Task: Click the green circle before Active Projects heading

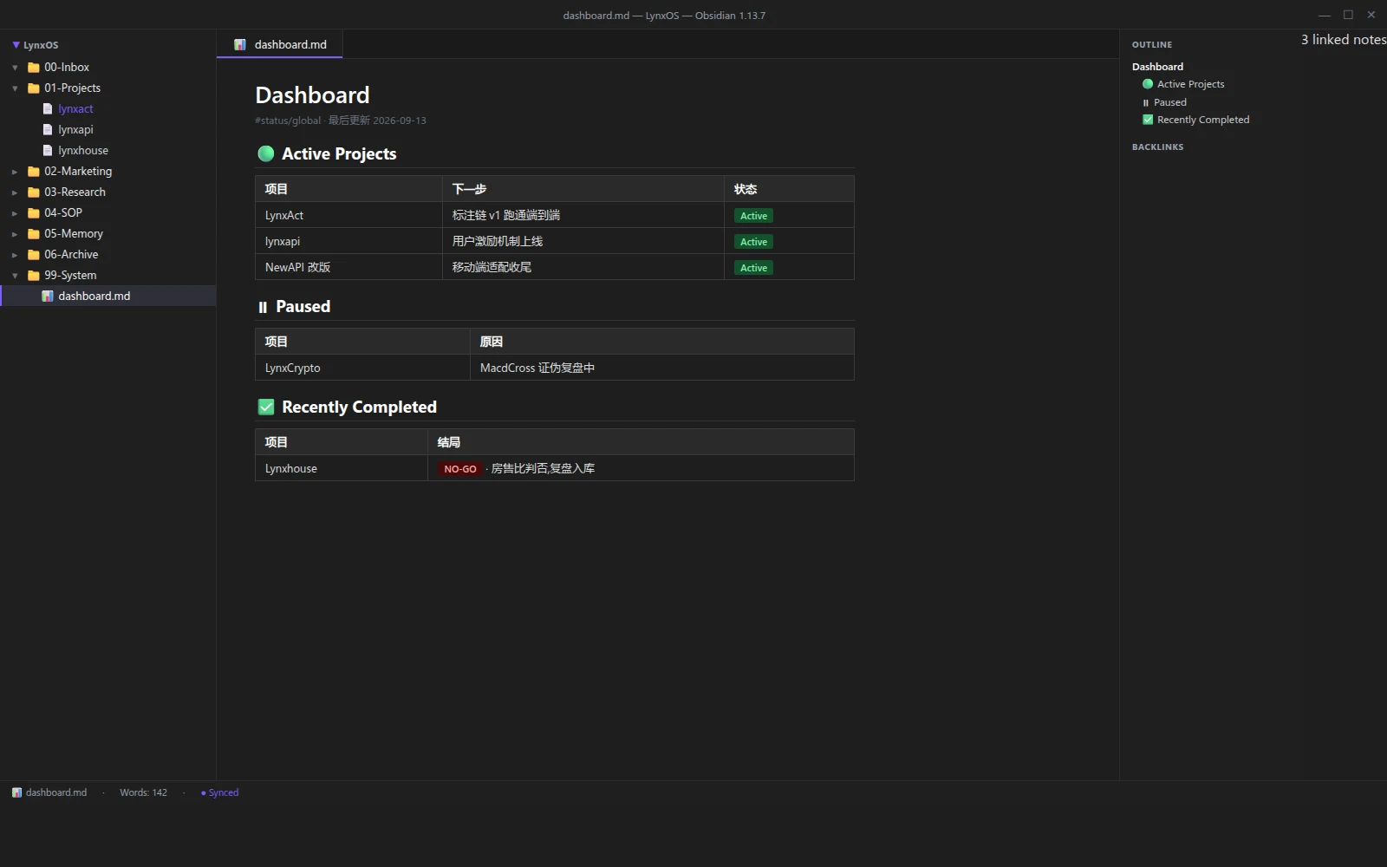Action: coord(266,154)
